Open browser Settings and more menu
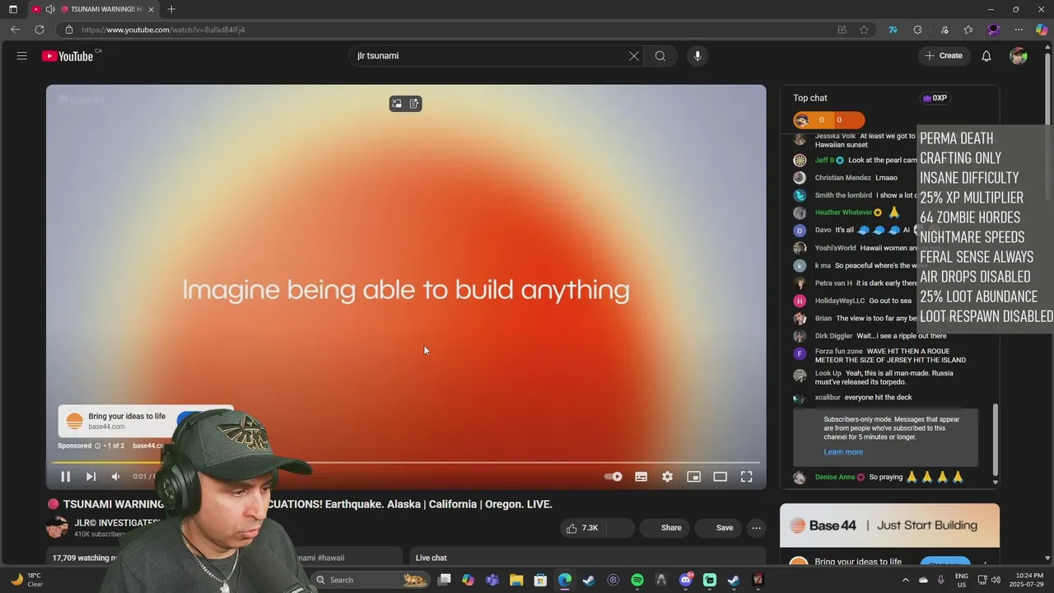 (1019, 30)
